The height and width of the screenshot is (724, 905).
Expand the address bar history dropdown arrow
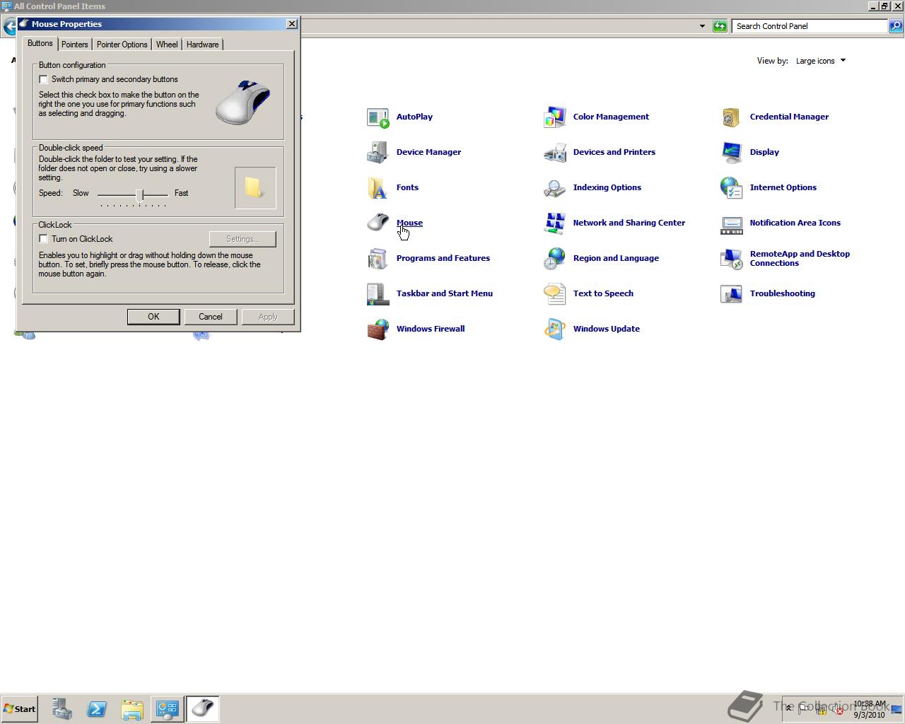coord(702,26)
